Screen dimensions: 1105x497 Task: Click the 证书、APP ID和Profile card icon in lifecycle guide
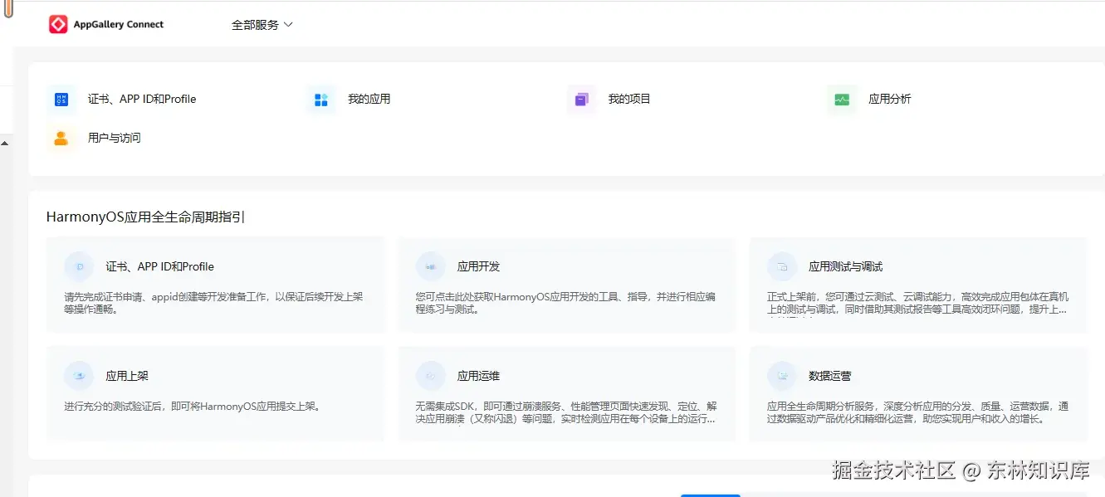(x=79, y=267)
